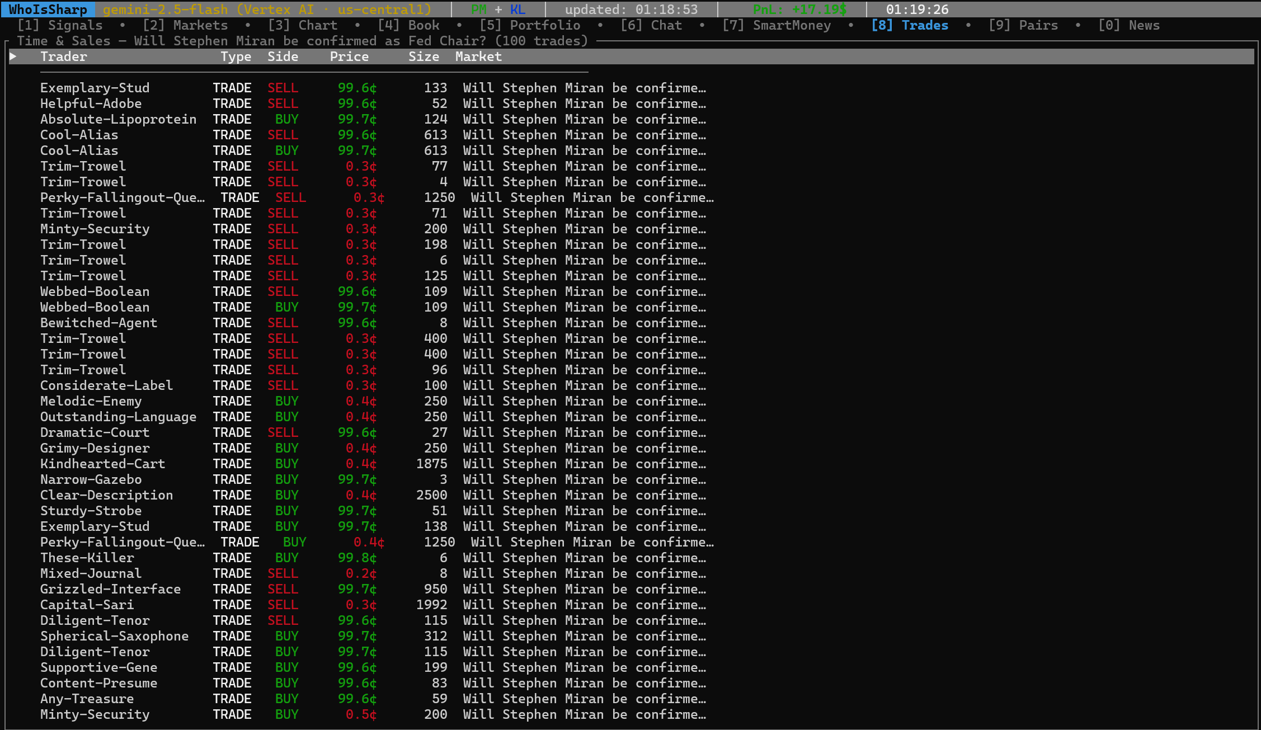1261x730 pixels.
Task: Click the KL exchange indicator
Action: (517, 10)
